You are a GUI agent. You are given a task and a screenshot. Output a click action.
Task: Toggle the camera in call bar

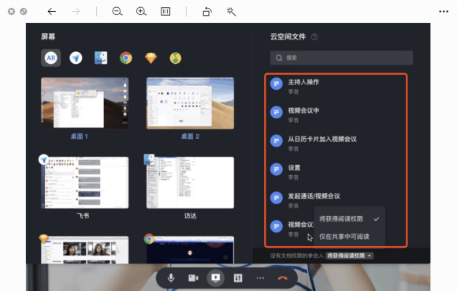coord(193,278)
